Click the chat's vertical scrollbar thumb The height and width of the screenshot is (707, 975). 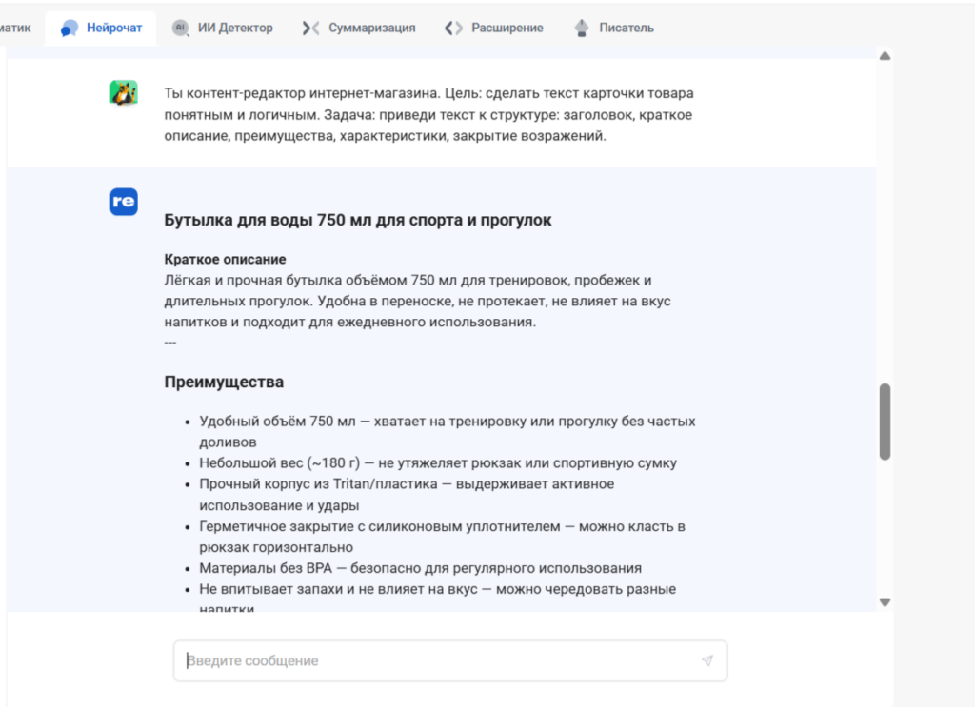pos(885,422)
